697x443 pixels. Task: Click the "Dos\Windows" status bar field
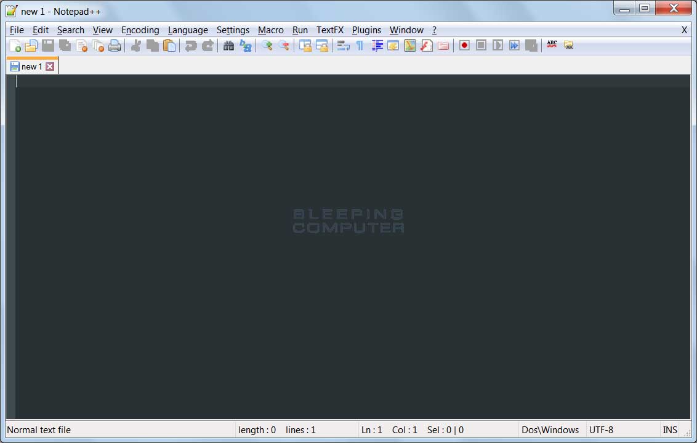pyautogui.click(x=550, y=430)
